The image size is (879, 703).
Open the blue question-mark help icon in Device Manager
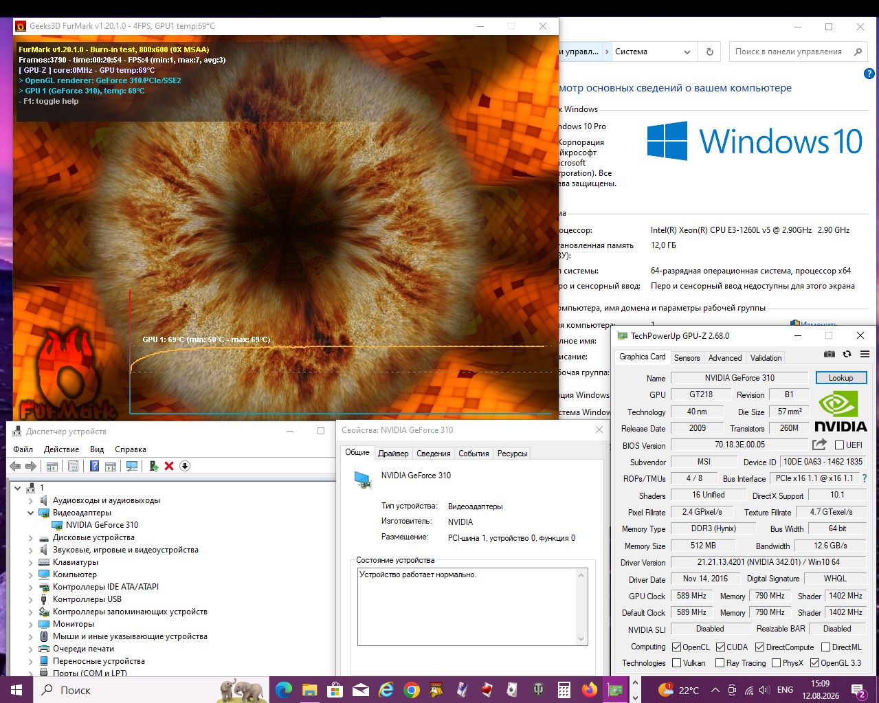tap(95, 466)
